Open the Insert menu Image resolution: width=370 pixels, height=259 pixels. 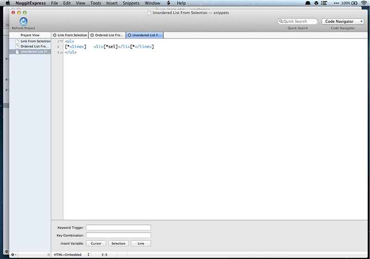pos(111,3)
